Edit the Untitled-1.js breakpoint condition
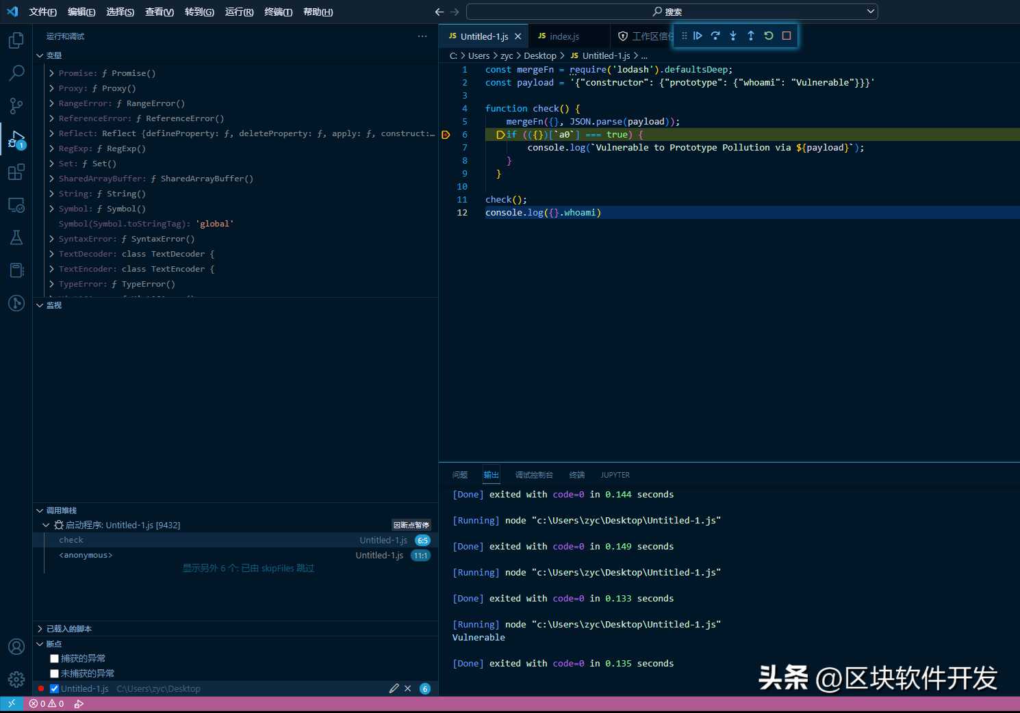 coord(394,688)
